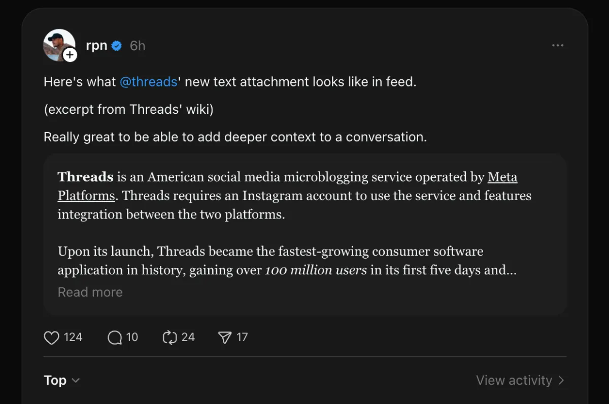Open the Threads wiki text attachment card
609x404 pixels.
304,234
